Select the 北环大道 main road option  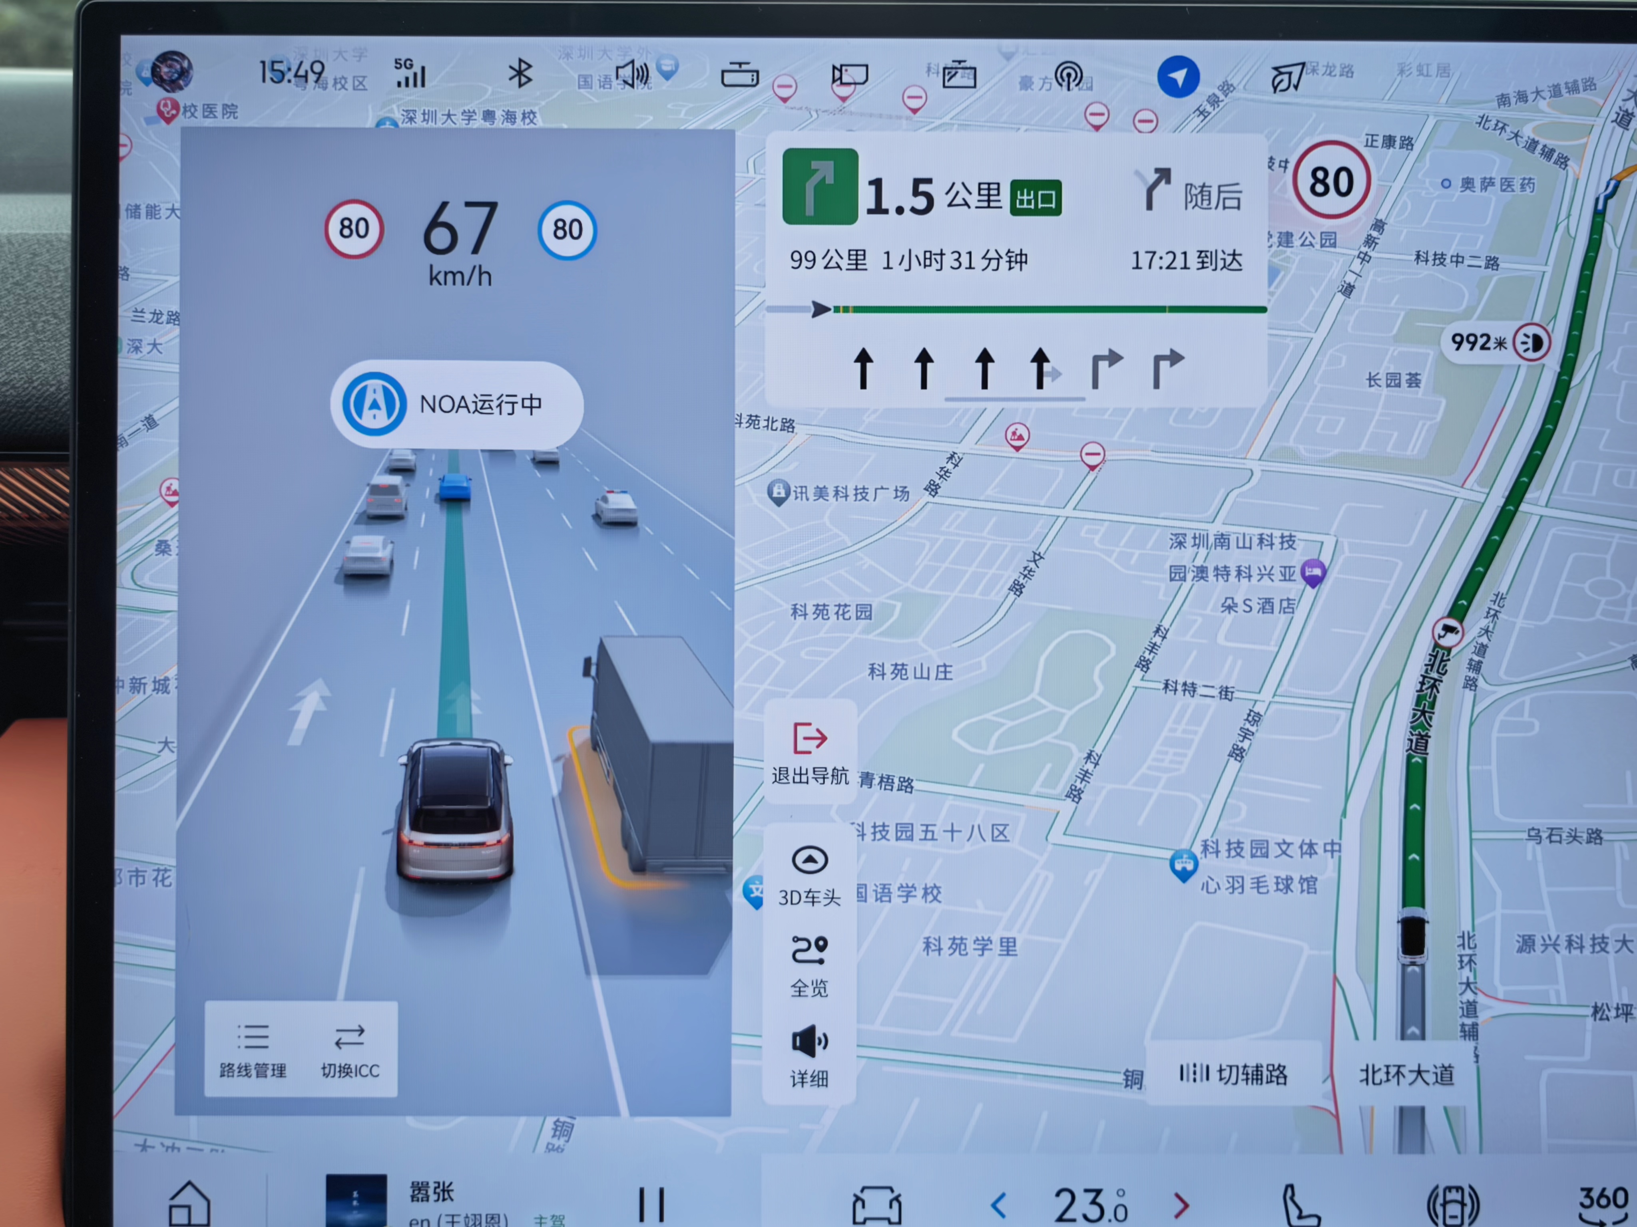tap(1405, 1074)
